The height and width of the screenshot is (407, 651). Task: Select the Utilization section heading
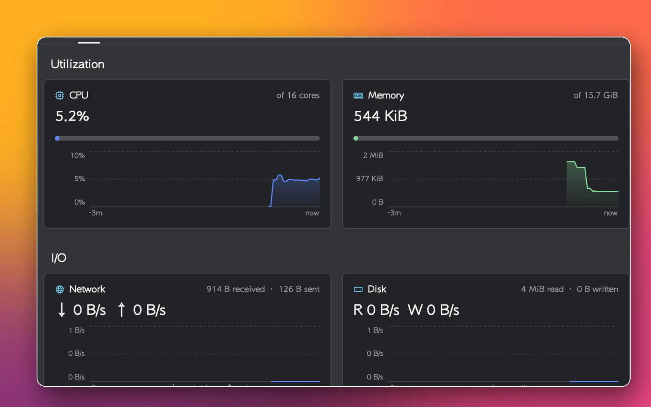point(78,64)
